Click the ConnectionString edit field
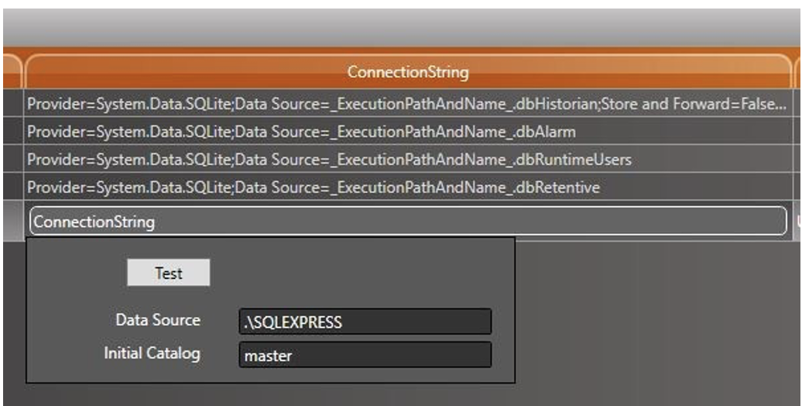 (x=408, y=222)
